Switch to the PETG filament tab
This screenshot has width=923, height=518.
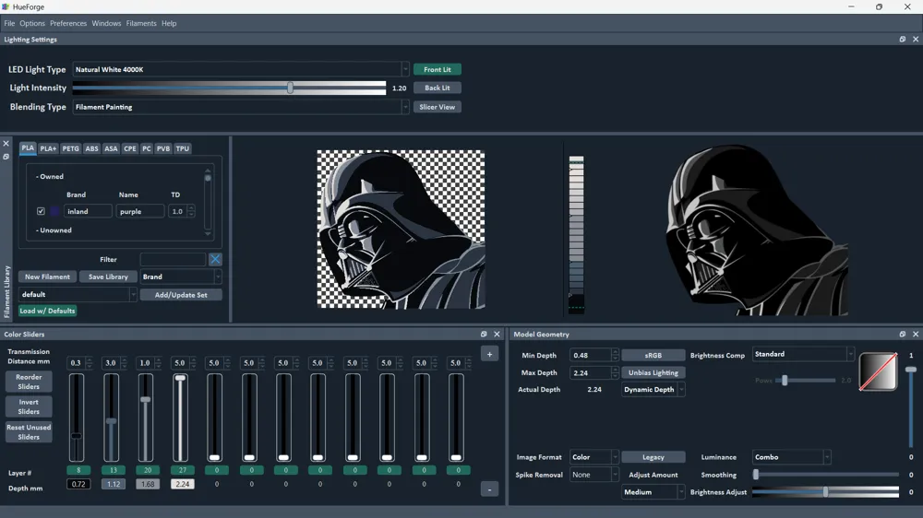tap(71, 148)
